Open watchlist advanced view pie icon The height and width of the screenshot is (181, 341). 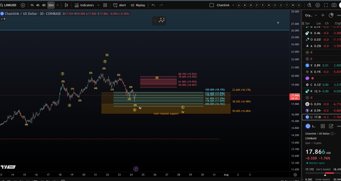click(331, 15)
